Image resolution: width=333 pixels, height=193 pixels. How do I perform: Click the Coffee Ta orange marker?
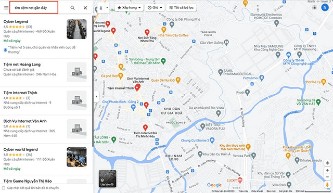[323, 82]
